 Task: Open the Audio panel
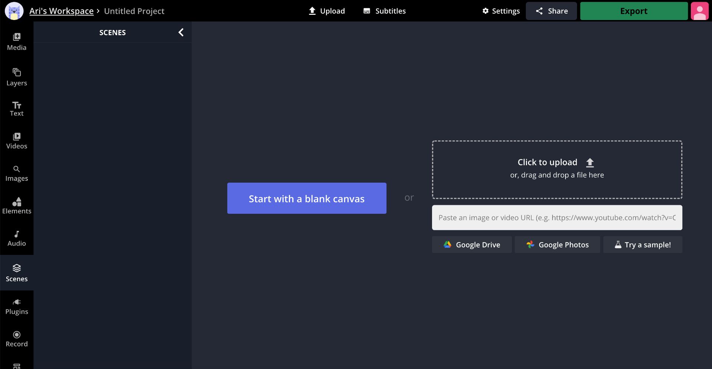click(x=17, y=238)
